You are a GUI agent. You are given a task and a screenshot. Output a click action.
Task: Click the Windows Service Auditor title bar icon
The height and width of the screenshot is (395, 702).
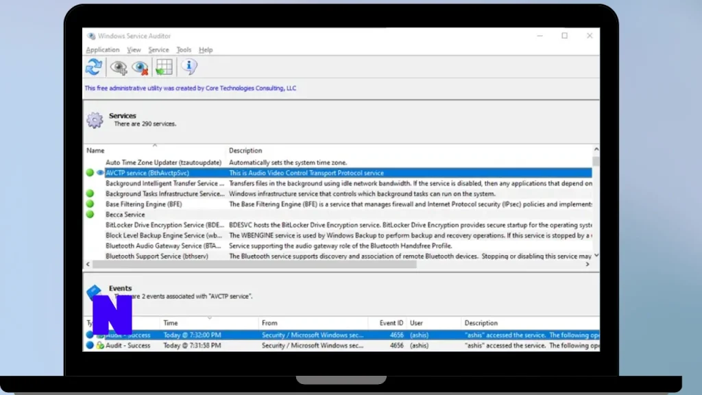[x=91, y=36]
